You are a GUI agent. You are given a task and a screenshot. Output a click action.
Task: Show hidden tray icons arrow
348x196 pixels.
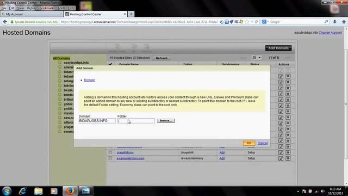pos(298,191)
